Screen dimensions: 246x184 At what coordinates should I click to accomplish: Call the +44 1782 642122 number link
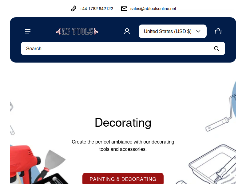[96, 9]
